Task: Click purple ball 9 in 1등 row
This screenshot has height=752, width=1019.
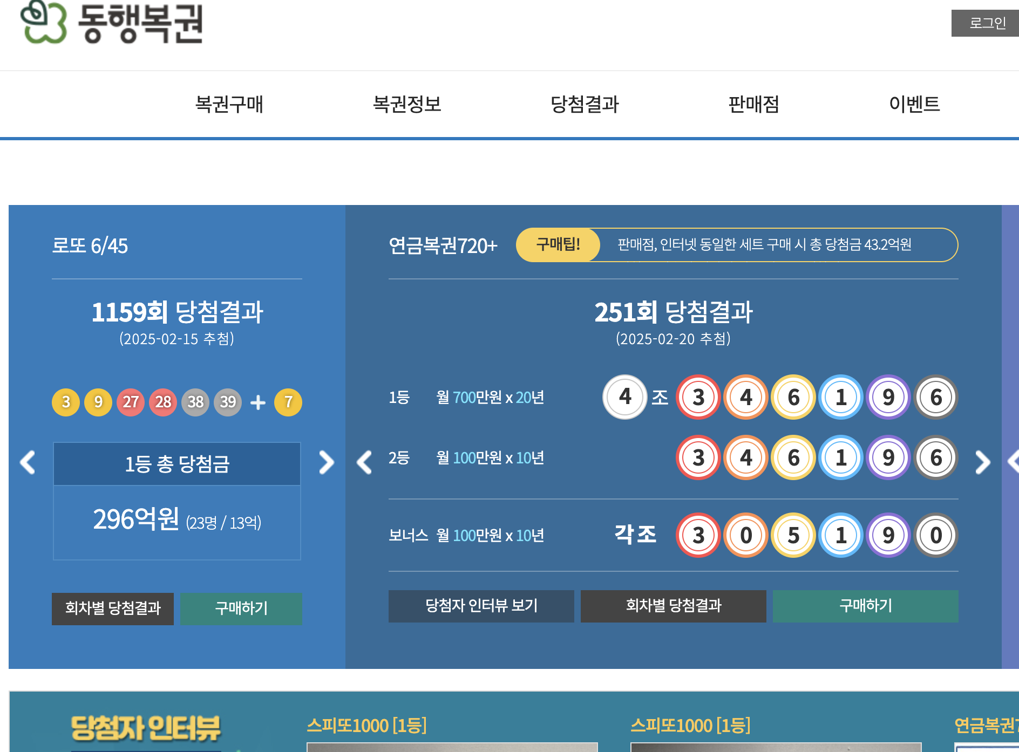Action: [888, 397]
